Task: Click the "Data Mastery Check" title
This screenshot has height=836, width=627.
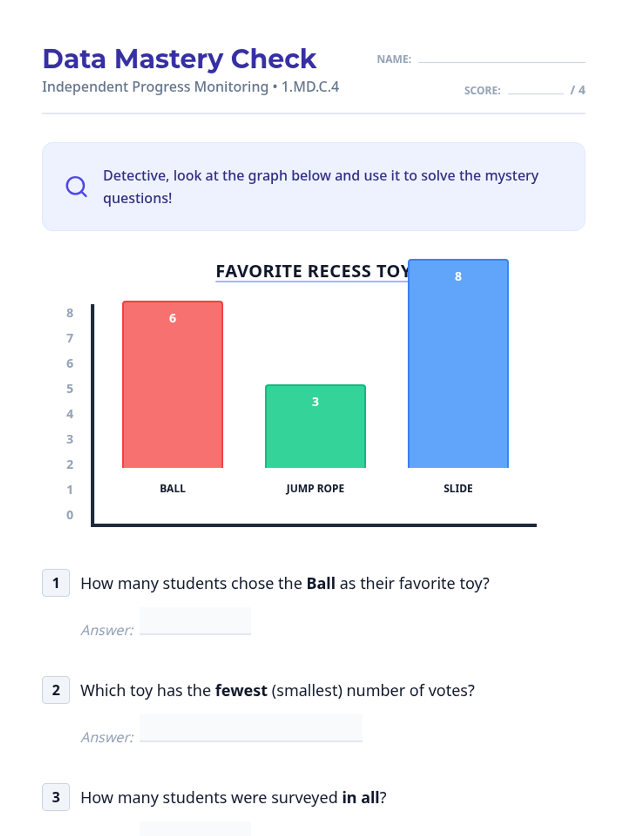Action: [x=179, y=59]
